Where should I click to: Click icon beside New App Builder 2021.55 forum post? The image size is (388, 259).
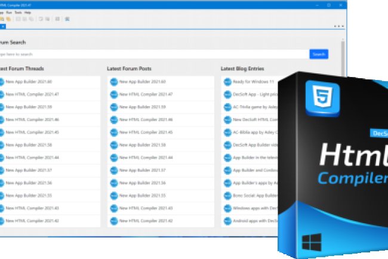[x=114, y=195]
